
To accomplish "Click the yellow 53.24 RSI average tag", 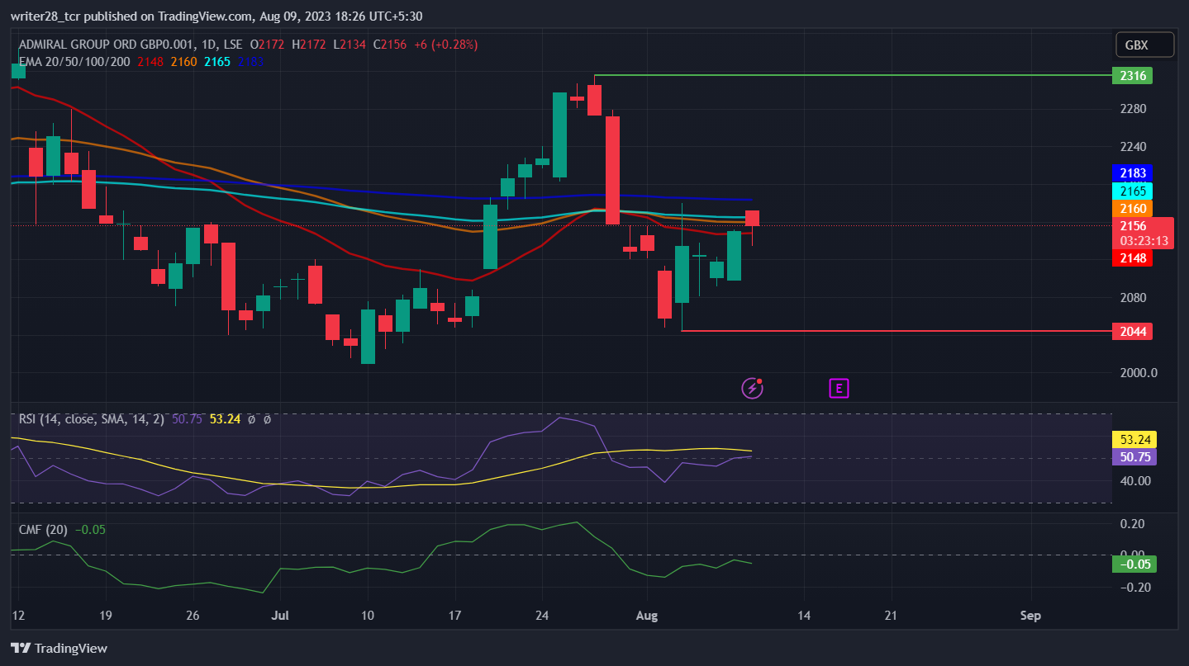I will click(1134, 439).
